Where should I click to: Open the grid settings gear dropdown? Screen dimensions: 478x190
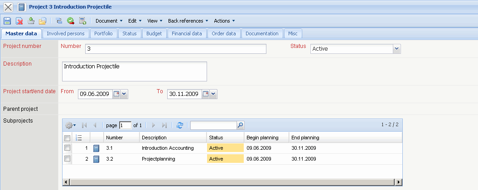point(70,125)
